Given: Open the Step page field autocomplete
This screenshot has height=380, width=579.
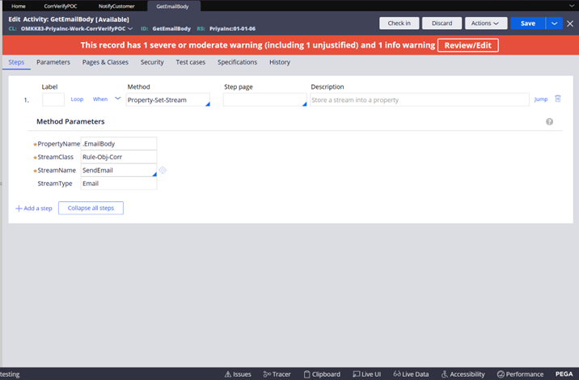Looking at the screenshot, I should (304, 104).
